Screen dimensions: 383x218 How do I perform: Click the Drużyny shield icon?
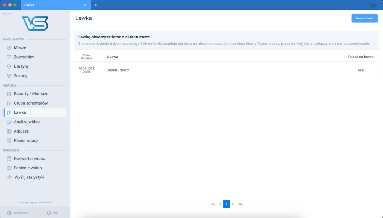tap(9, 66)
